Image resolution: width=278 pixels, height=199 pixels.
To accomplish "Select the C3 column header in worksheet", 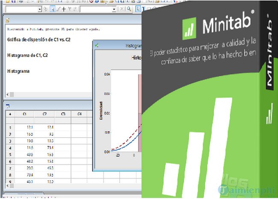I will click(x=63, y=114).
